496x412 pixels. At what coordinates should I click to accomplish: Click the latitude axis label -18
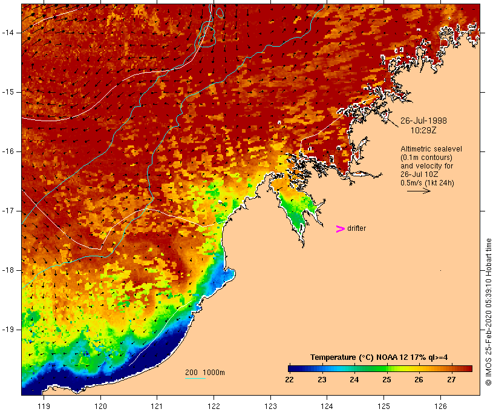(8, 270)
